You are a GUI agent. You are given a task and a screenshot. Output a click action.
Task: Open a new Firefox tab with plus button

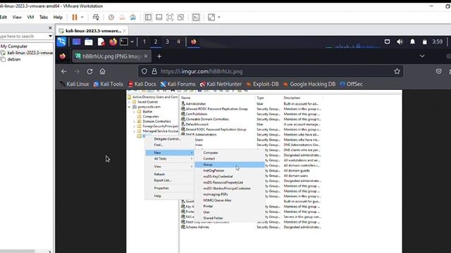tap(159, 56)
